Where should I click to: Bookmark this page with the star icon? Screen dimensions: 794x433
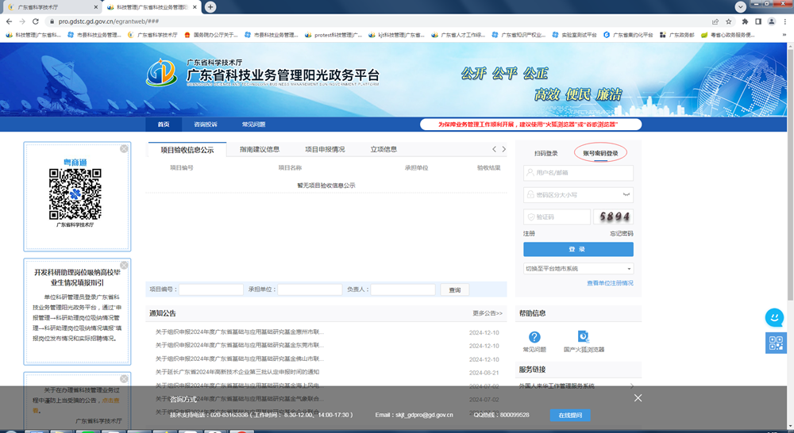click(x=729, y=21)
